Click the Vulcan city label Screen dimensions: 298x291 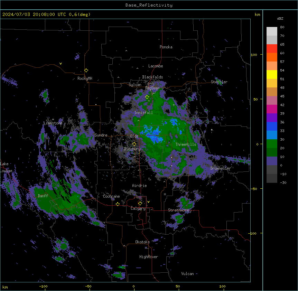(x=187, y=274)
